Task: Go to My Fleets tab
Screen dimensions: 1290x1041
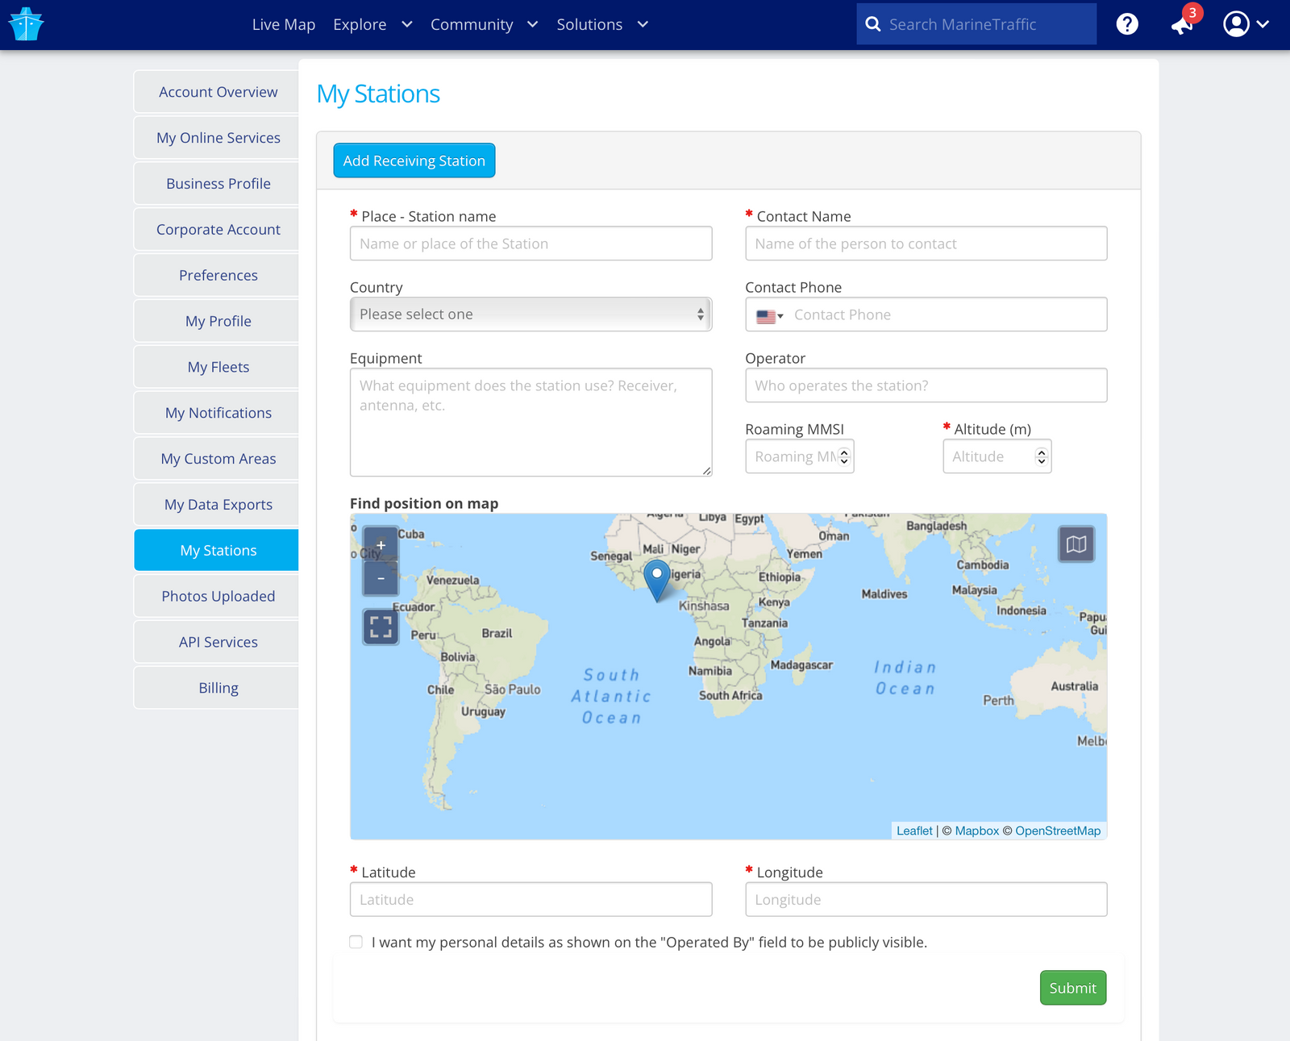Action: (218, 367)
